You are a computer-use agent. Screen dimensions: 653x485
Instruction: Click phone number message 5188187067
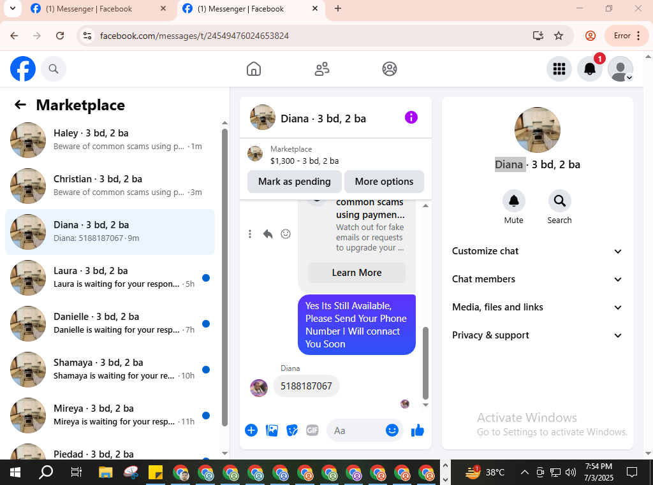(x=306, y=386)
